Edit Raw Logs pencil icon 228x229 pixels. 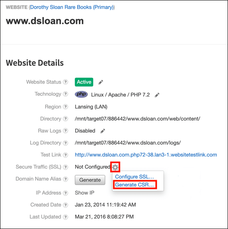(102, 131)
